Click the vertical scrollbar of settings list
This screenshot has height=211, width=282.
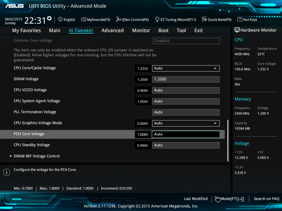pos(228,140)
